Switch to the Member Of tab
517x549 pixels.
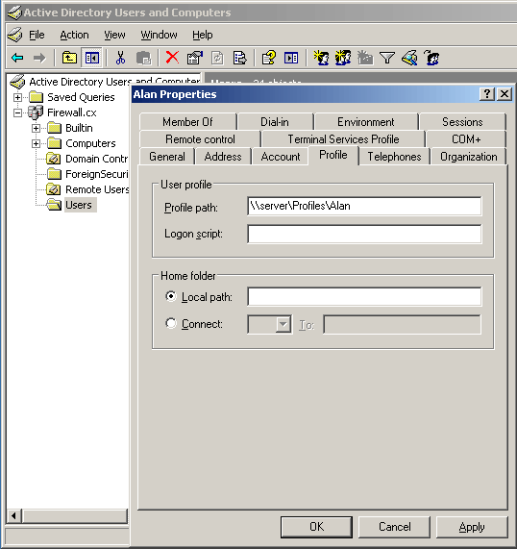coord(187,122)
